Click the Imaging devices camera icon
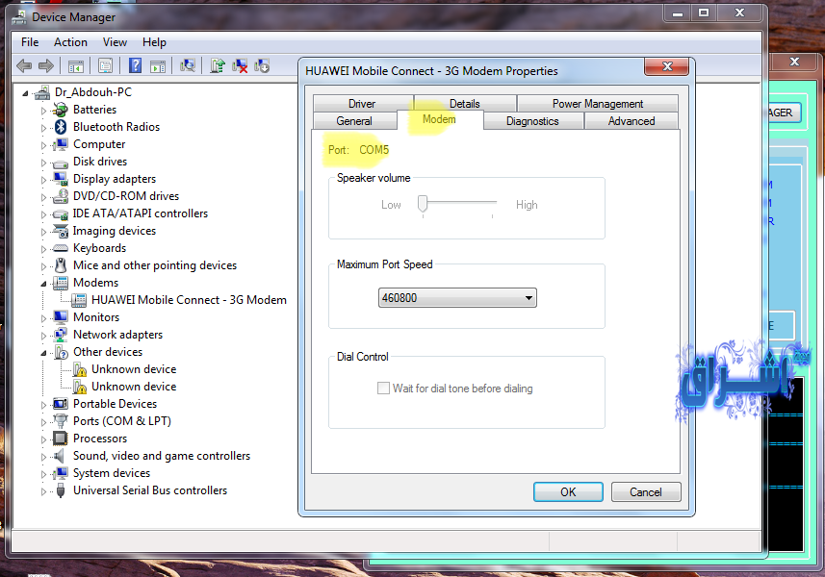This screenshot has width=825, height=577. (x=61, y=231)
